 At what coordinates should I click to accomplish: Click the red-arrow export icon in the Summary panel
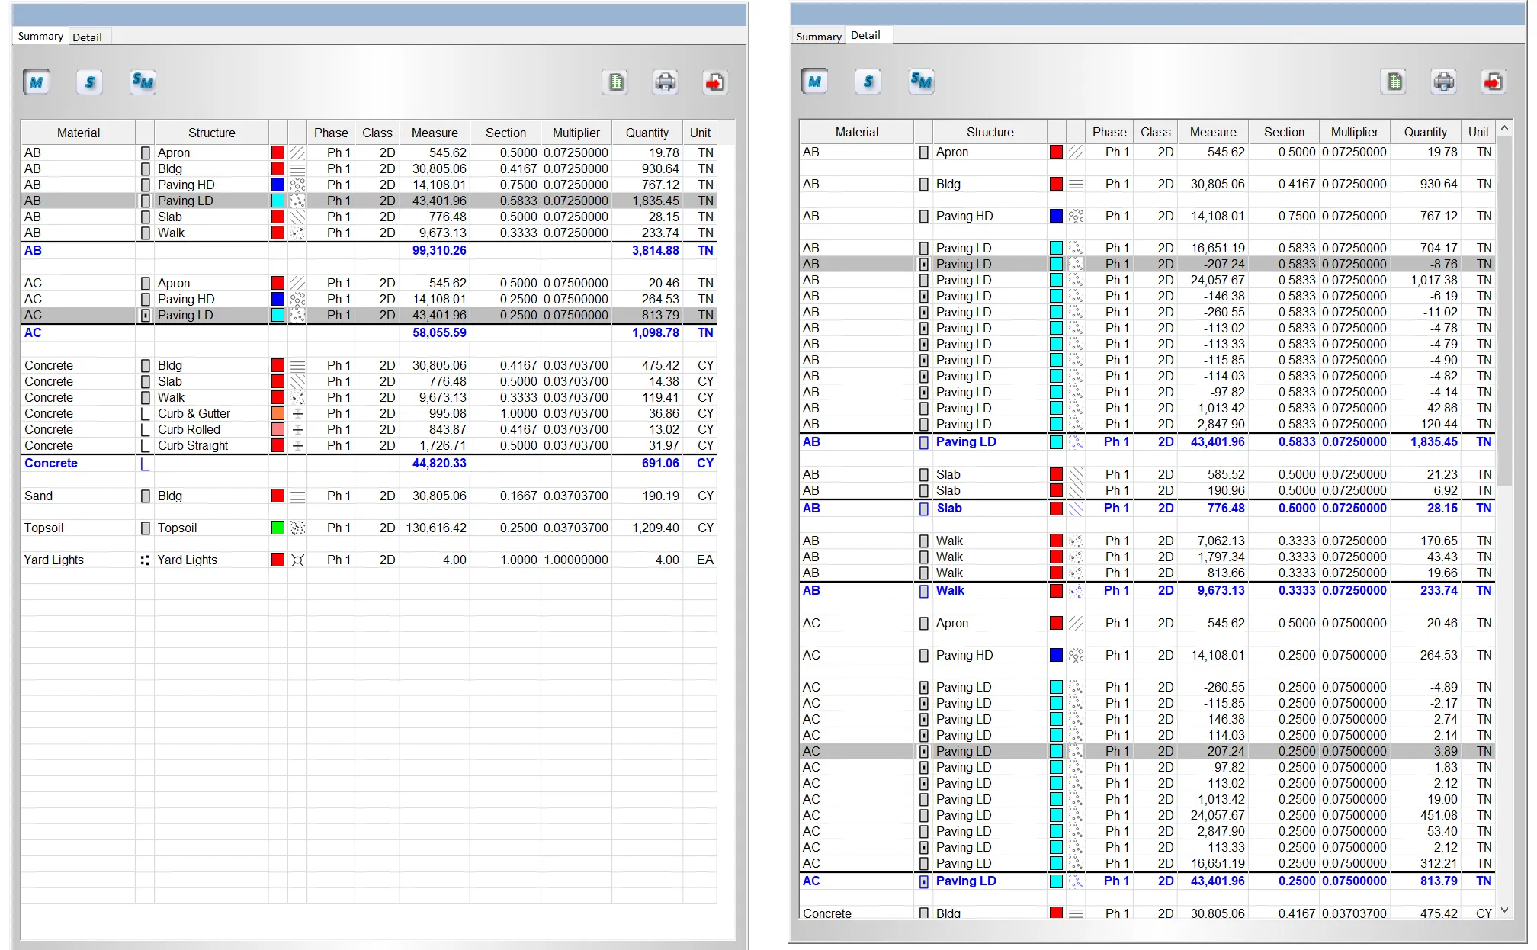(714, 82)
